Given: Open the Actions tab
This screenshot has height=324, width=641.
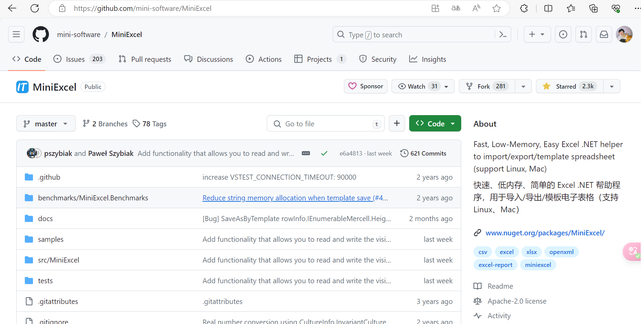Looking at the screenshot, I should point(264,59).
